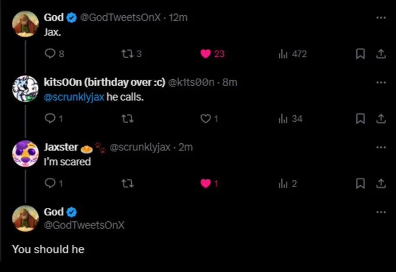Open the @GodTweetsOnX handle on the last tweet
The width and height of the screenshot is (396, 272).
84,225
